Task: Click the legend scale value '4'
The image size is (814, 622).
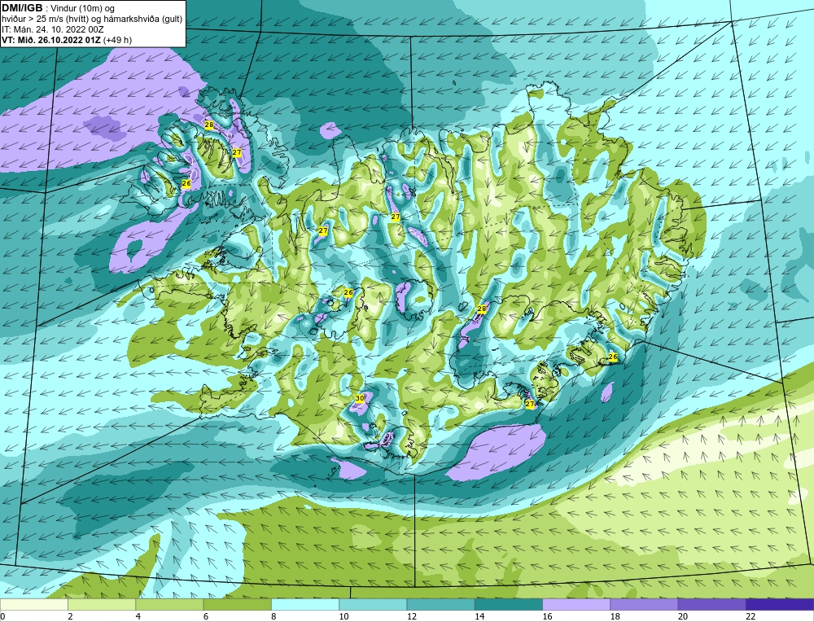Action: click(138, 616)
